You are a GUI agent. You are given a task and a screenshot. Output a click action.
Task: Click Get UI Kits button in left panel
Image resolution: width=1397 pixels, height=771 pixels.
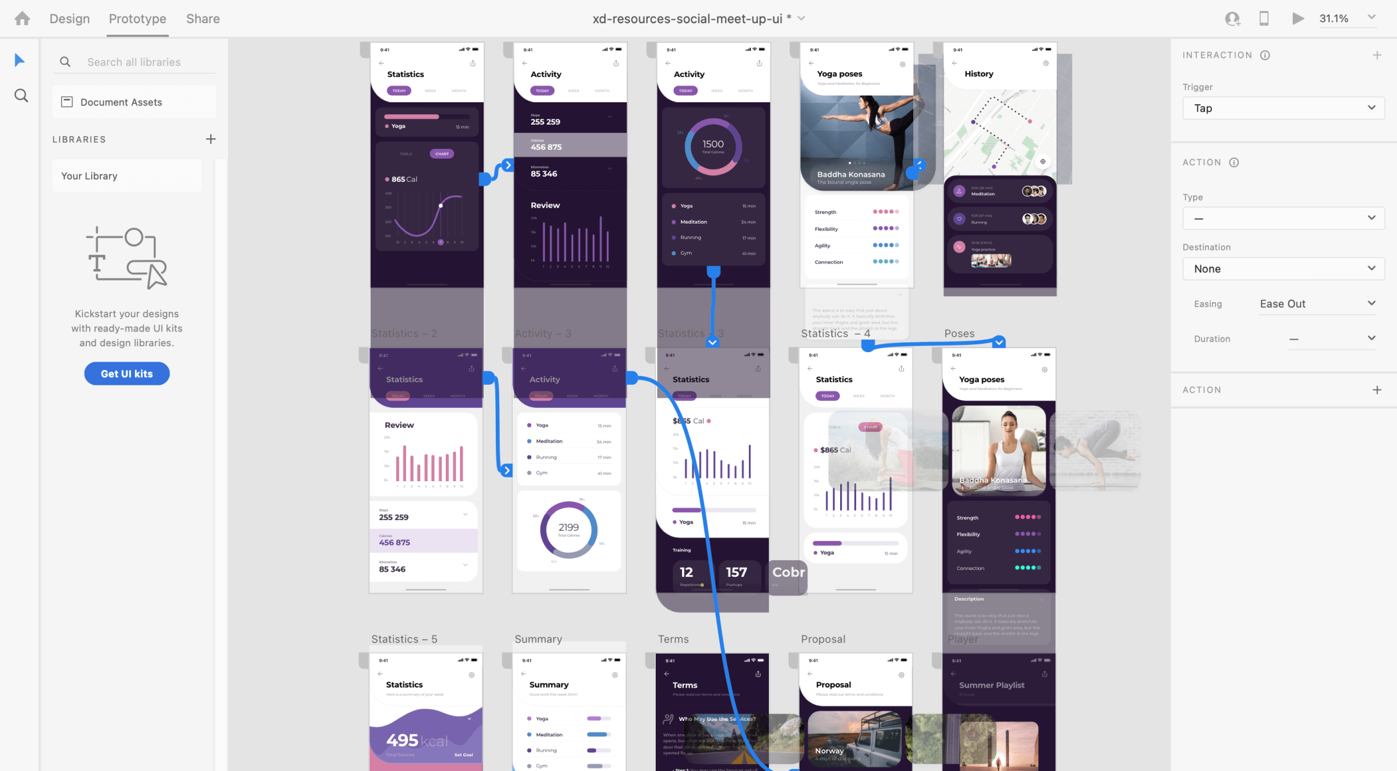point(127,373)
